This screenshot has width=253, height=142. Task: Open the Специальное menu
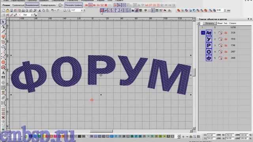pyautogui.click(x=58, y=1)
